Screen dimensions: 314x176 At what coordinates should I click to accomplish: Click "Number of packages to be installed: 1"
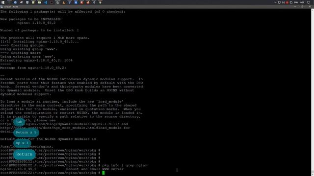(x=39, y=30)
